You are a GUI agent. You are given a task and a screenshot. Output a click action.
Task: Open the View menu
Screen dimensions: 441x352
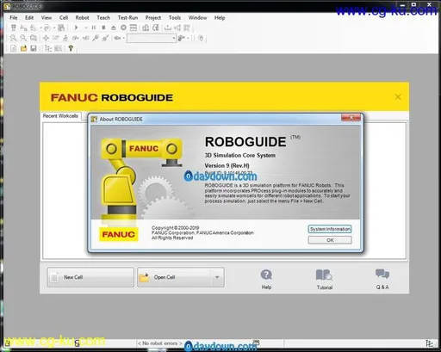click(47, 18)
